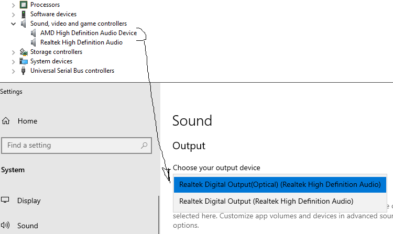Select Realtek Digital Output (Realtek High Definition Audio) option
The width and height of the screenshot is (393, 234).
click(x=280, y=201)
